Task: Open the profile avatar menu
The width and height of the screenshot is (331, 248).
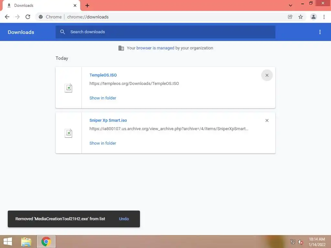Action: point(314,17)
